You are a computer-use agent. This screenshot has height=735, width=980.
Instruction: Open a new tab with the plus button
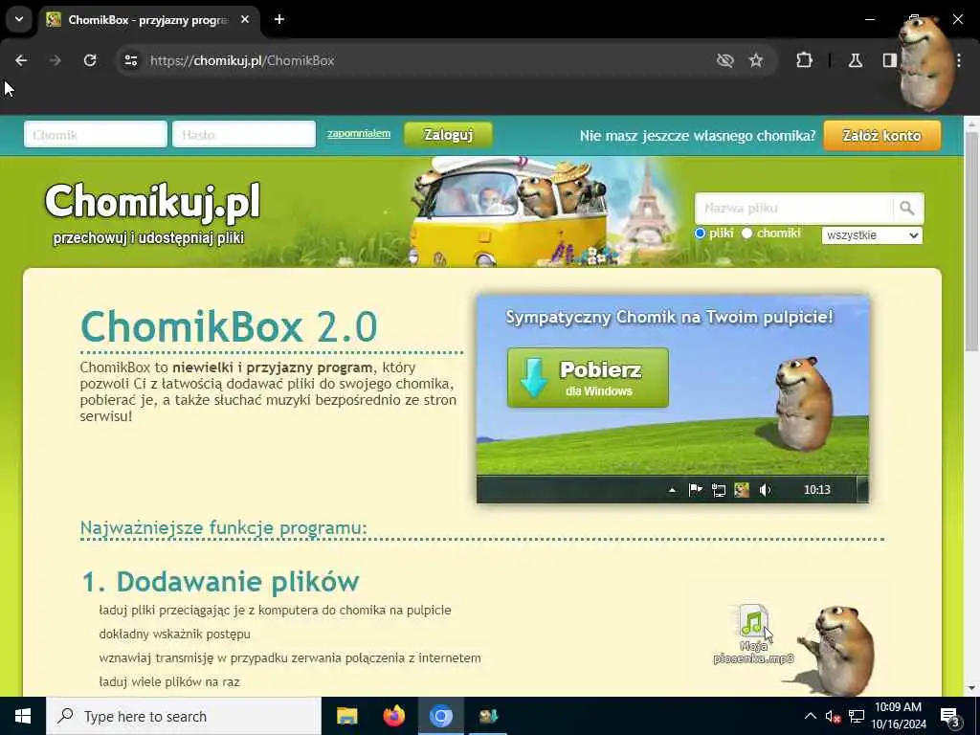coord(279,19)
